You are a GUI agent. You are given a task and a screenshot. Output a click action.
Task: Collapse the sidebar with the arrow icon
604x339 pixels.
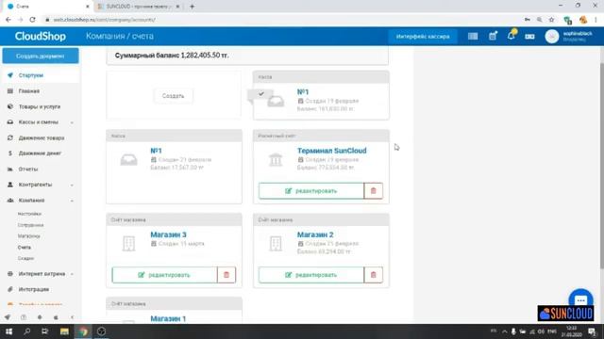pos(73,317)
